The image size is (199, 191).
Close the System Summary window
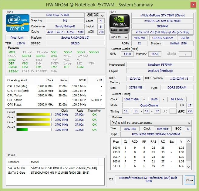tap(193, 5)
